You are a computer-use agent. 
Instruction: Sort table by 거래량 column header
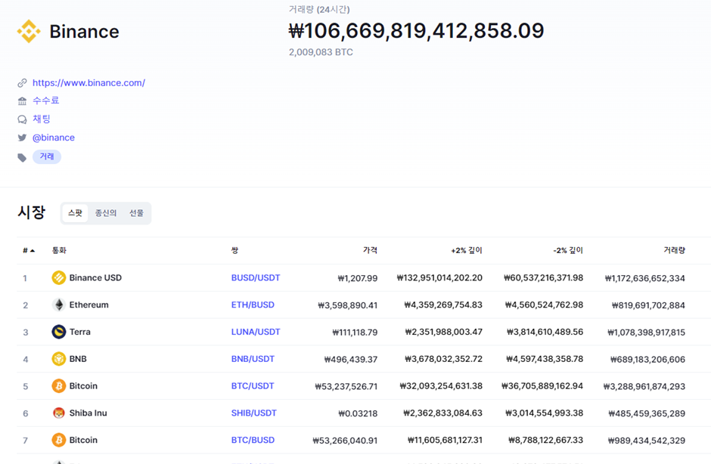pos(674,250)
